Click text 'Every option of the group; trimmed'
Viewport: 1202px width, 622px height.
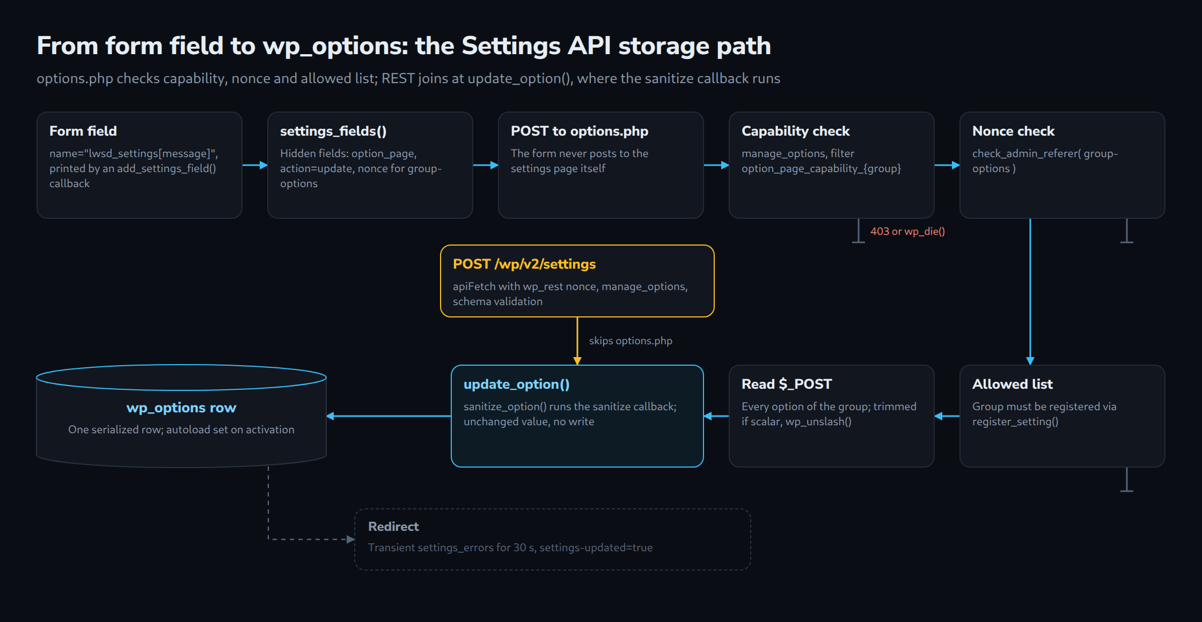pyautogui.click(x=829, y=406)
